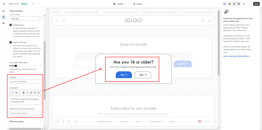Open the Default market dropdown
This screenshot has height=130, width=262.
tap(120, 4)
